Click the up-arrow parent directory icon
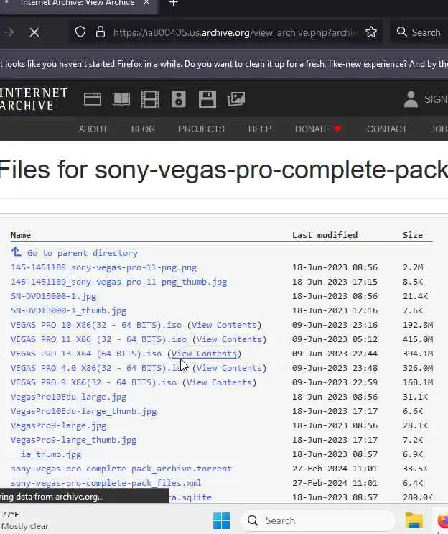Screen dimensions: 448x534 click(16, 252)
